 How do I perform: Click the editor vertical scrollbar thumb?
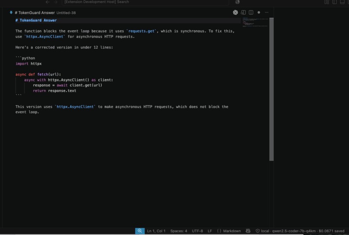[x=271, y=89]
